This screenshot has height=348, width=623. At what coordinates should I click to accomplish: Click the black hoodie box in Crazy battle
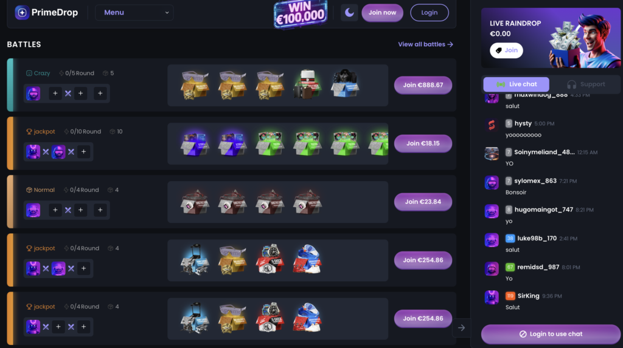[344, 84]
